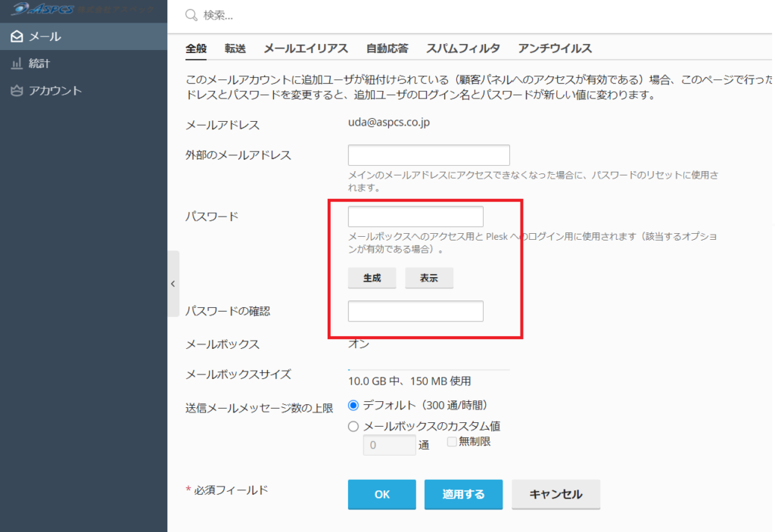Select メールボックスのカスタム値 radio option
This screenshot has width=775, height=532.
[x=353, y=426]
